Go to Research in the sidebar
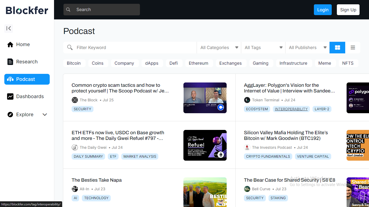Image resolution: width=369 pixels, height=207 pixels. tap(27, 62)
